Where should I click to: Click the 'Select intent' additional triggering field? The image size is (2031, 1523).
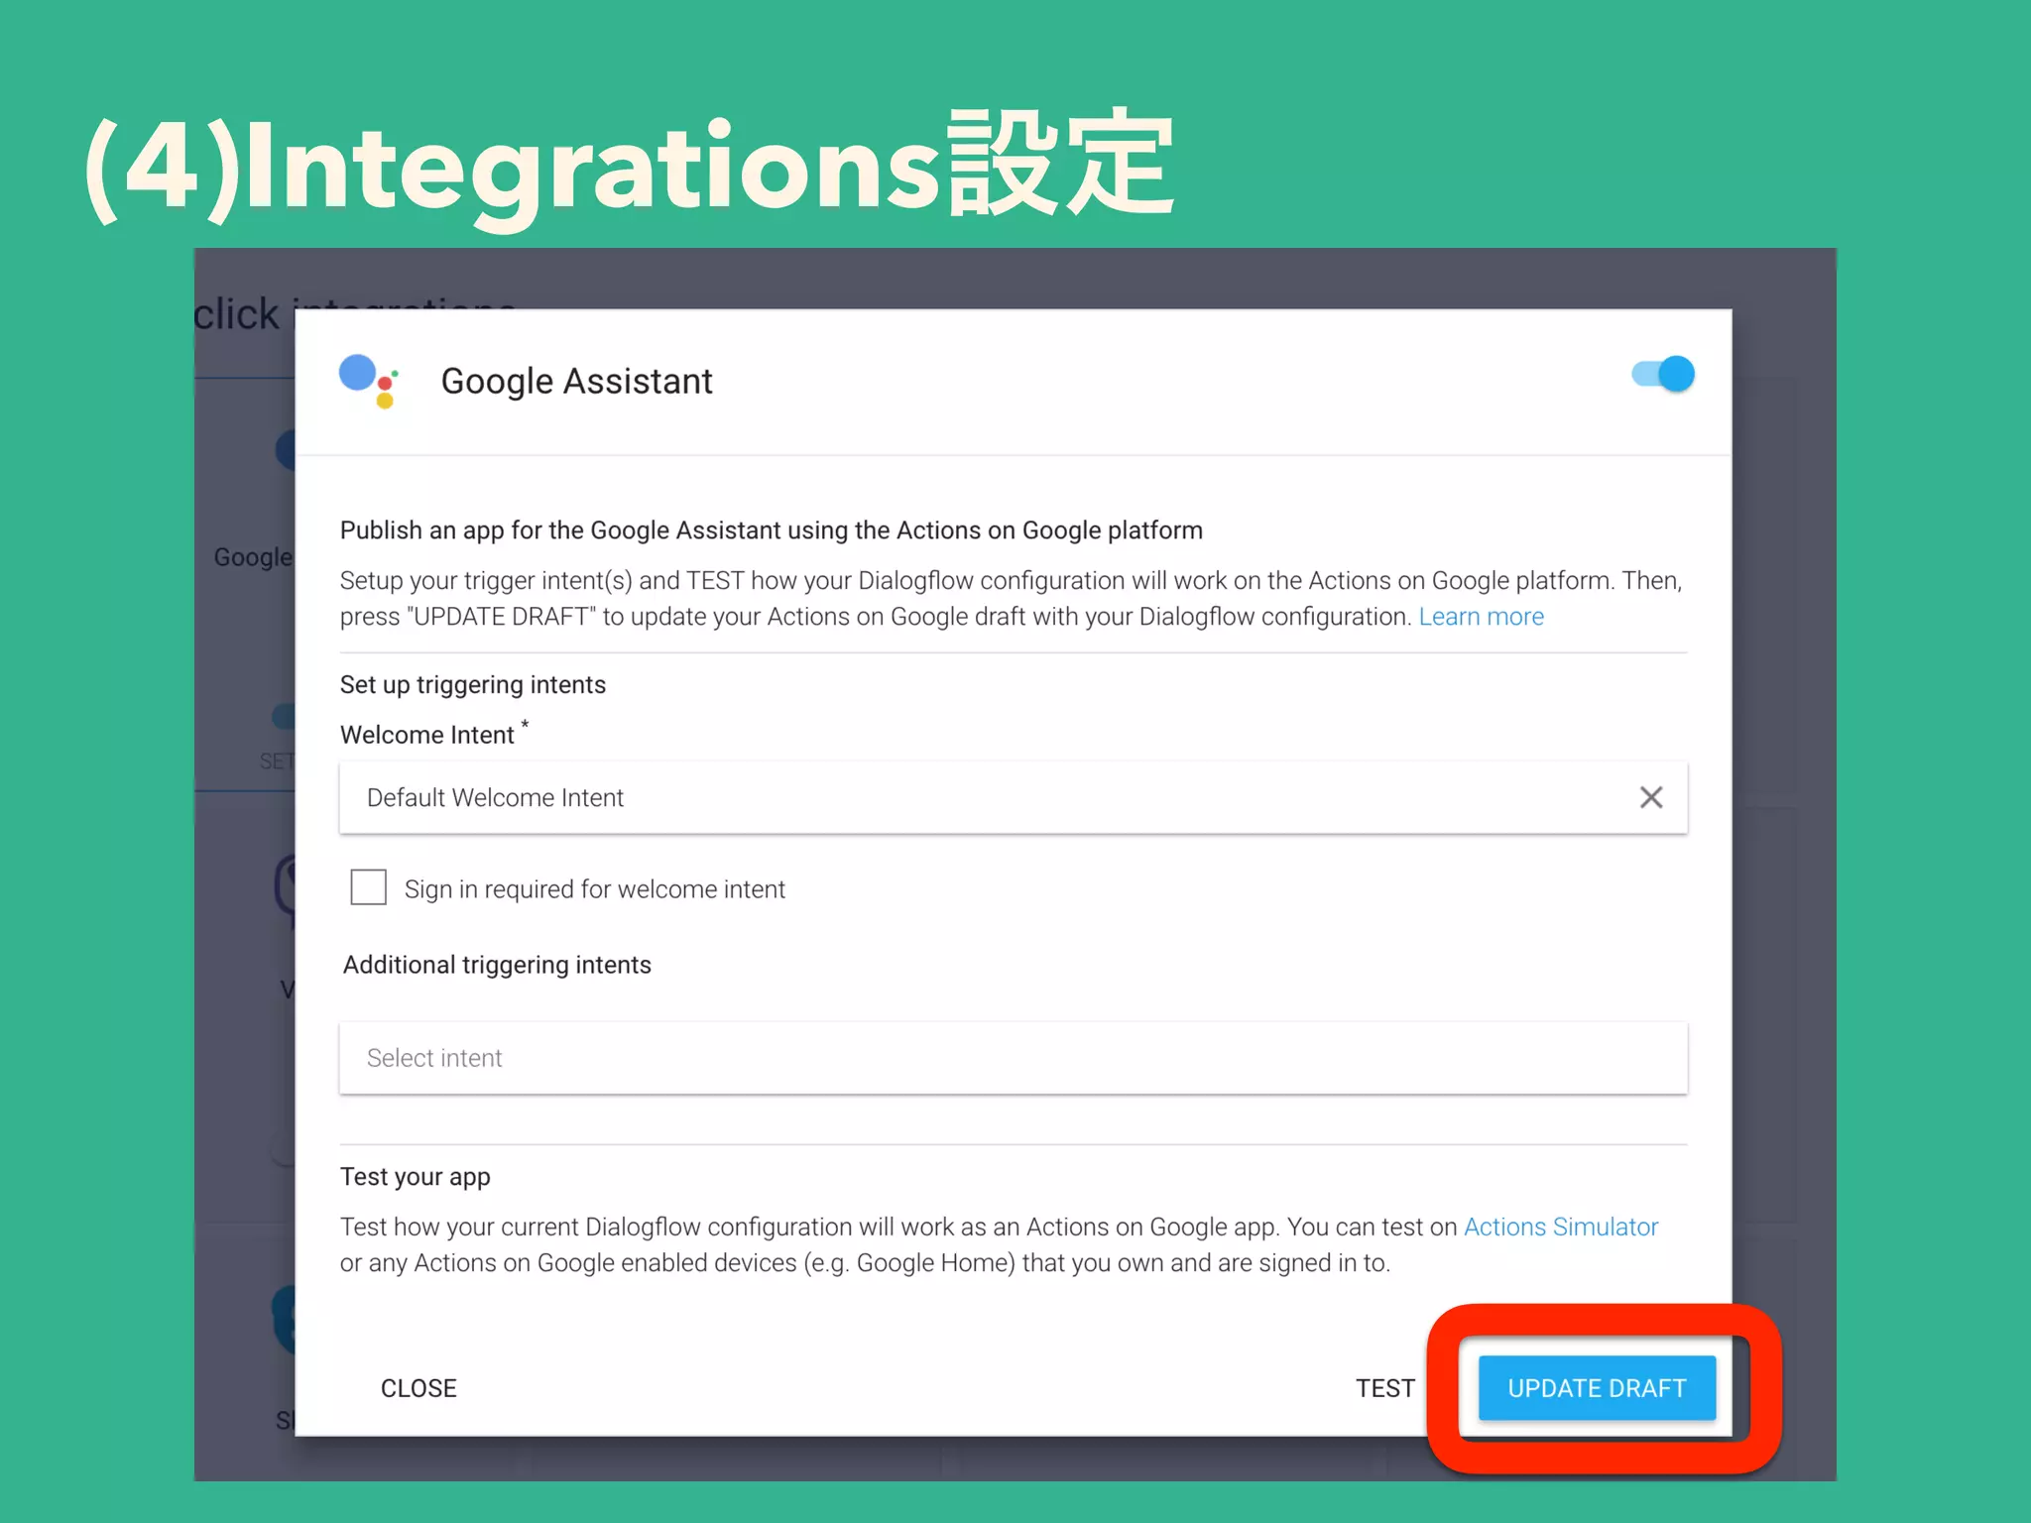1013,1058
